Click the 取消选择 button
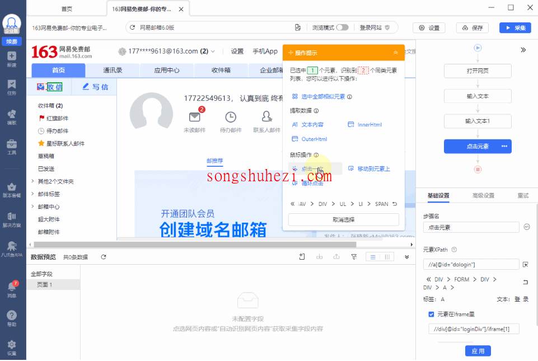 [x=343, y=219]
